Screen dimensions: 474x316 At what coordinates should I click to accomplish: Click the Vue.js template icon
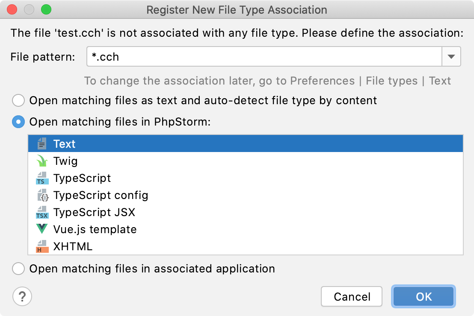(41, 229)
